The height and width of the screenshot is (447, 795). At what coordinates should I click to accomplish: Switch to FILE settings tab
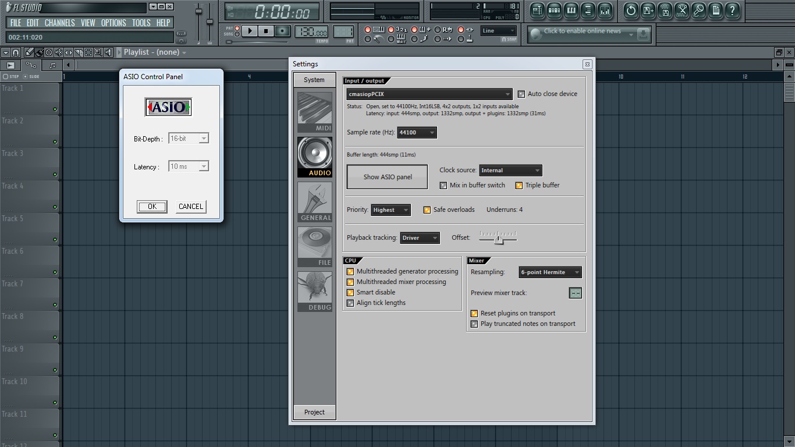315,247
